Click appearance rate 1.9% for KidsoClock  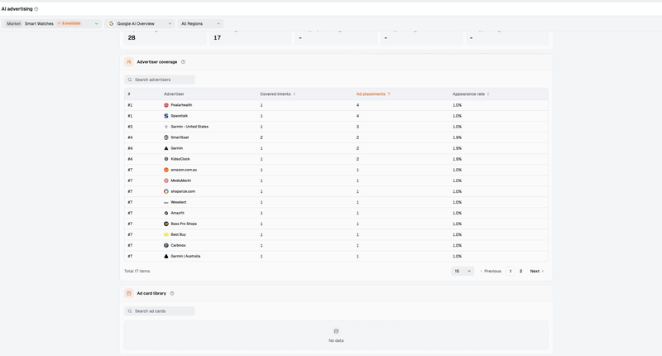point(457,159)
